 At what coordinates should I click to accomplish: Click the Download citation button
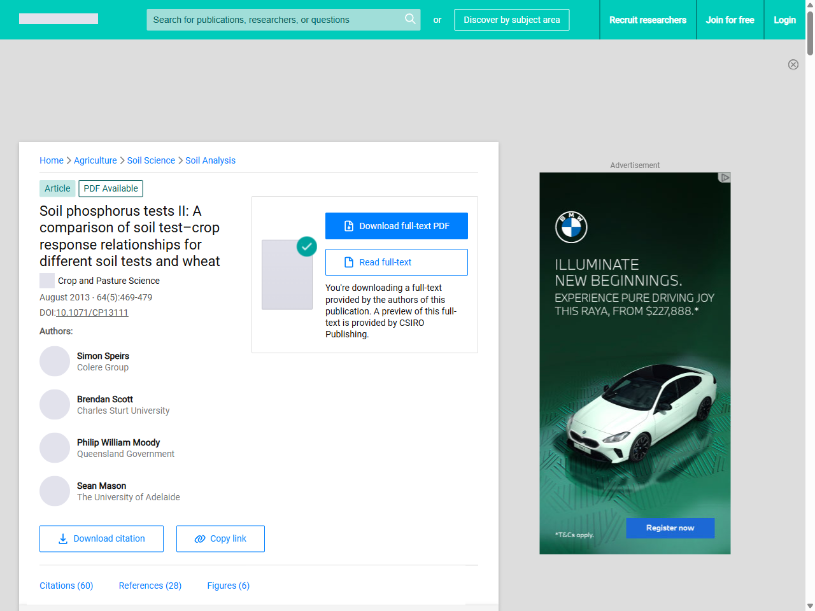click(101, 538)
